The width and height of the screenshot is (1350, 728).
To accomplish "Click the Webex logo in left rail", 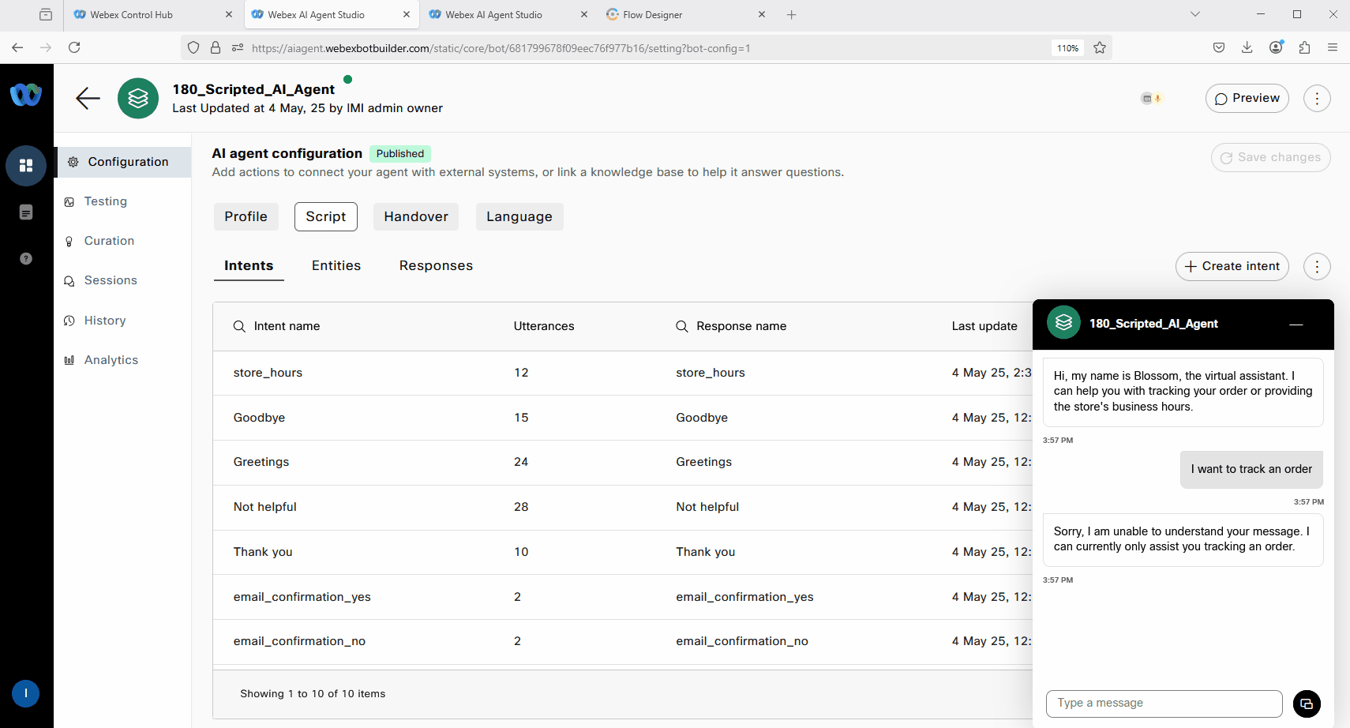I will pyautogui.click(x=26, y=95).
